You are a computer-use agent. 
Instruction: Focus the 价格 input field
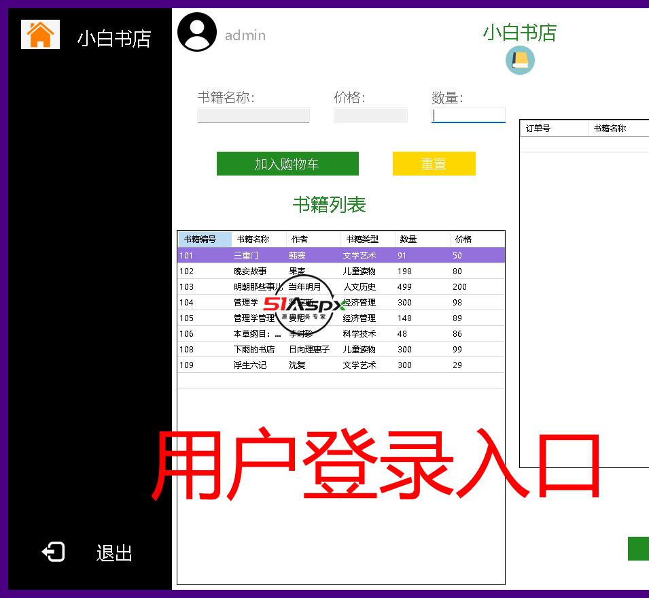point(370,115)
